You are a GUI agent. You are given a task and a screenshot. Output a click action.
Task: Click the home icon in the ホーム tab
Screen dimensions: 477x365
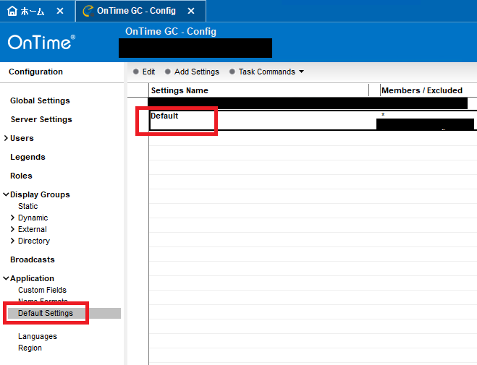tap(12, 11)
